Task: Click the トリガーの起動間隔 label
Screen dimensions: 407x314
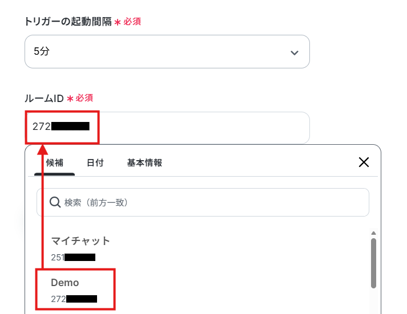Action: point(68,22)
